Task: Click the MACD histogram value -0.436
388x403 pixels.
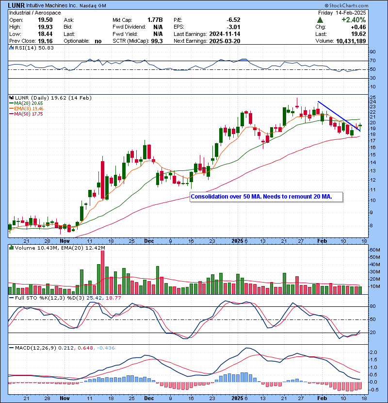Action: [106, 348]
